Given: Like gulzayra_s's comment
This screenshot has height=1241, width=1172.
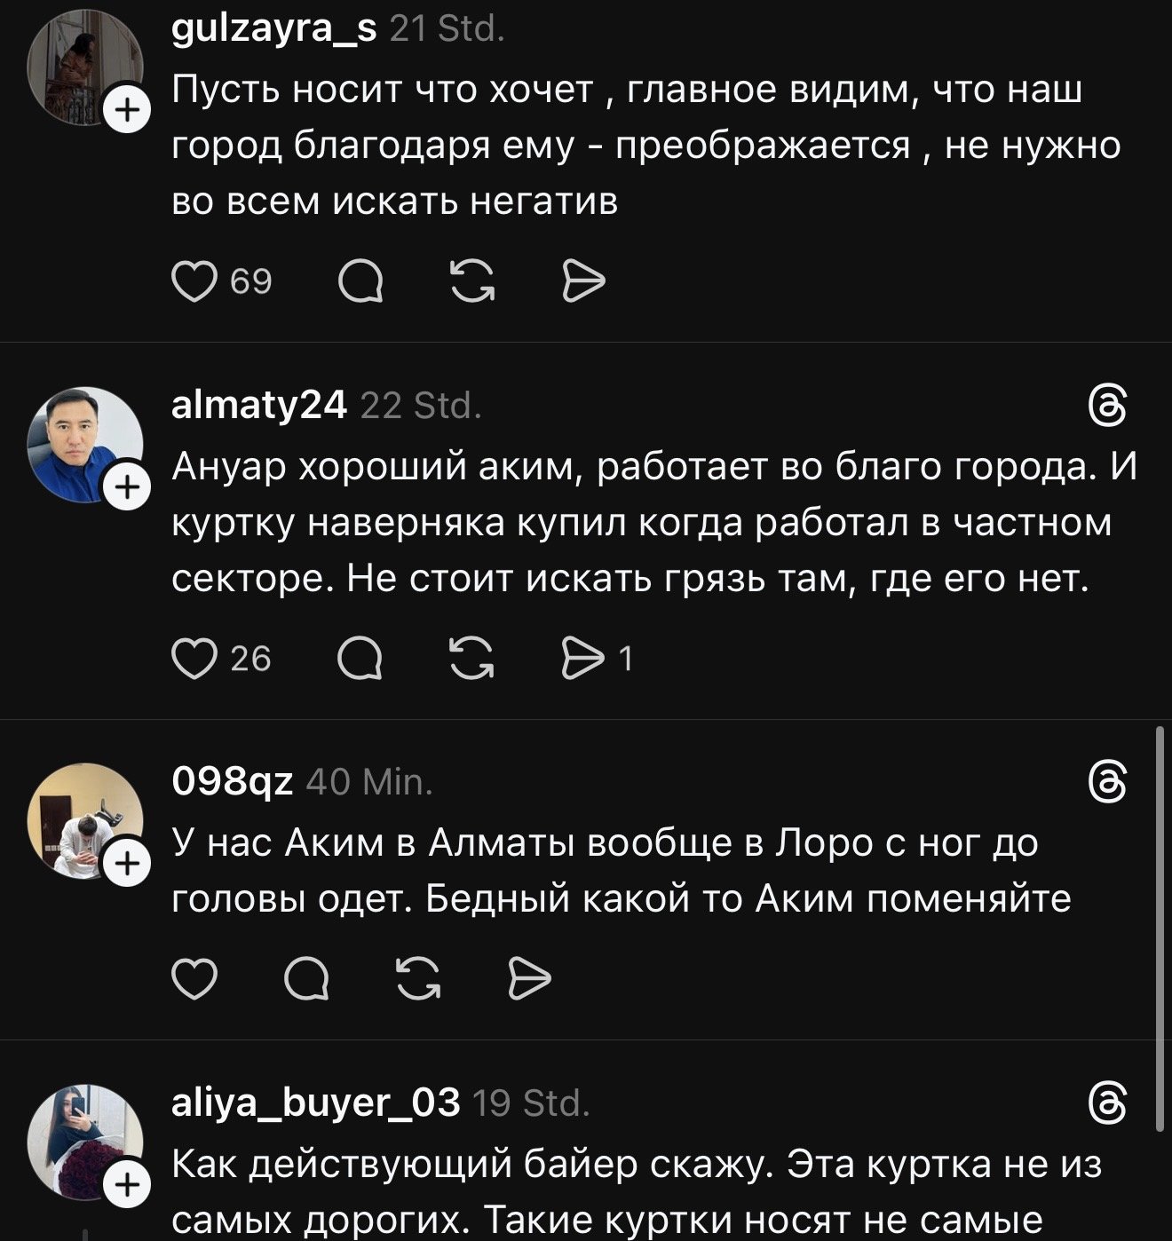Looking at the screenshot, I should pos(194,282).
